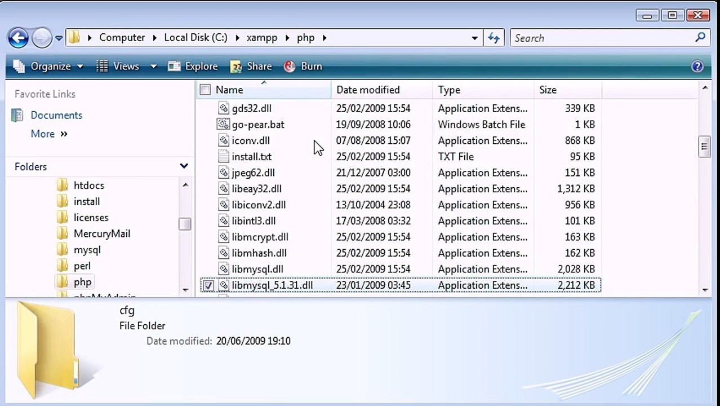Image resolution: width=720 pixels, height=406 pixels.
Task: Select Local Disk (C:) in breadcrumb
Action: 195,38
